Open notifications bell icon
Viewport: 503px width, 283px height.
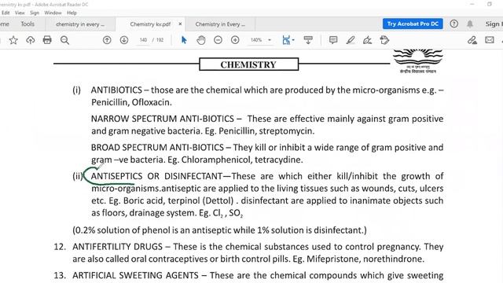pyautogui.click(x=470, y=24)
